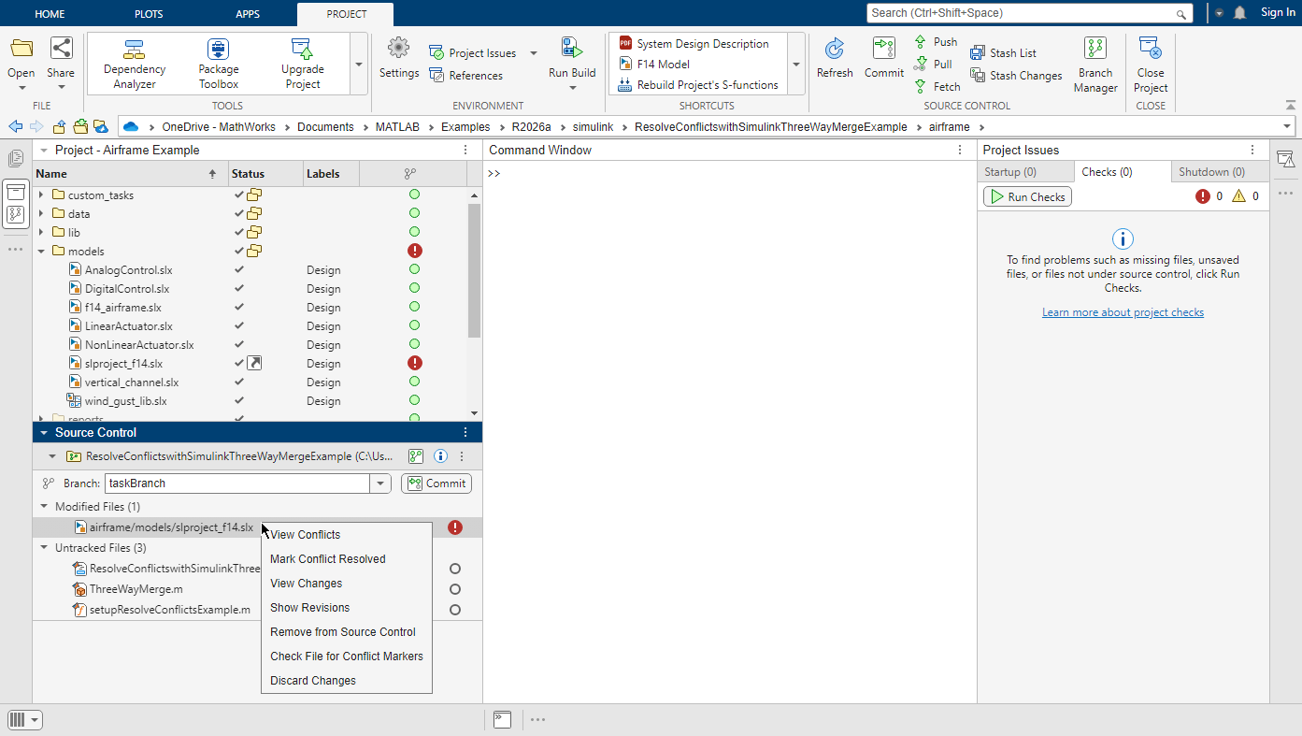Click the Run Checks button

pos(1027,196)
